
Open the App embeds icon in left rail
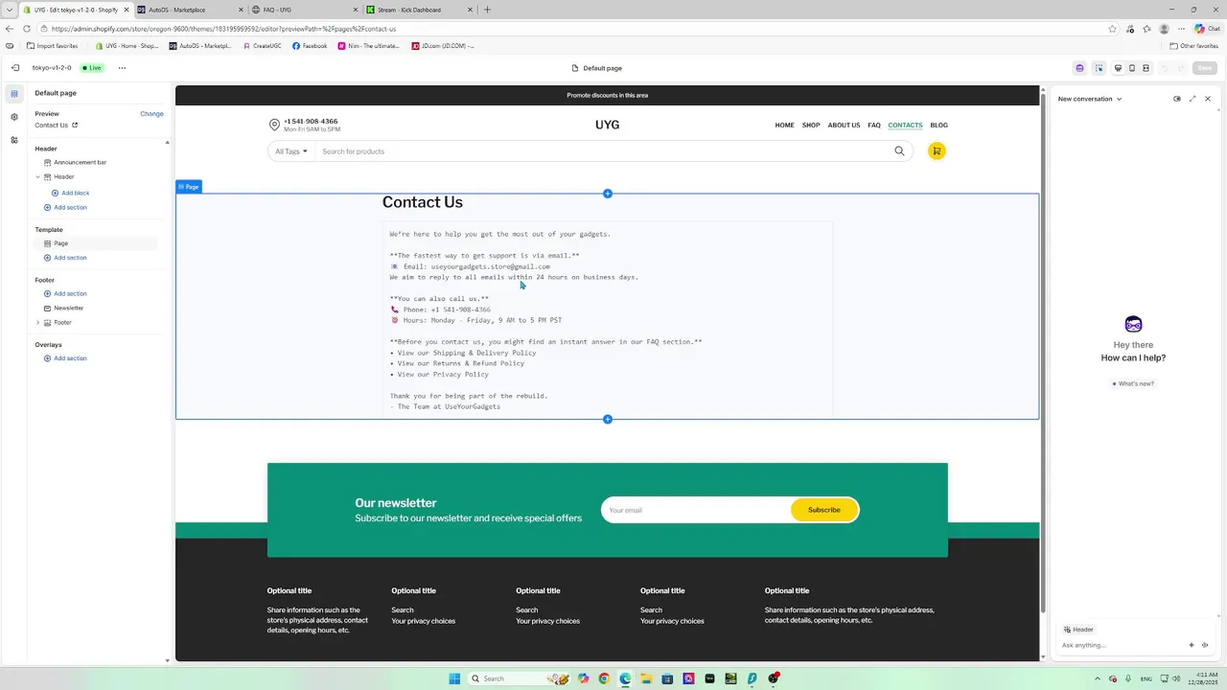click(14, 140)
